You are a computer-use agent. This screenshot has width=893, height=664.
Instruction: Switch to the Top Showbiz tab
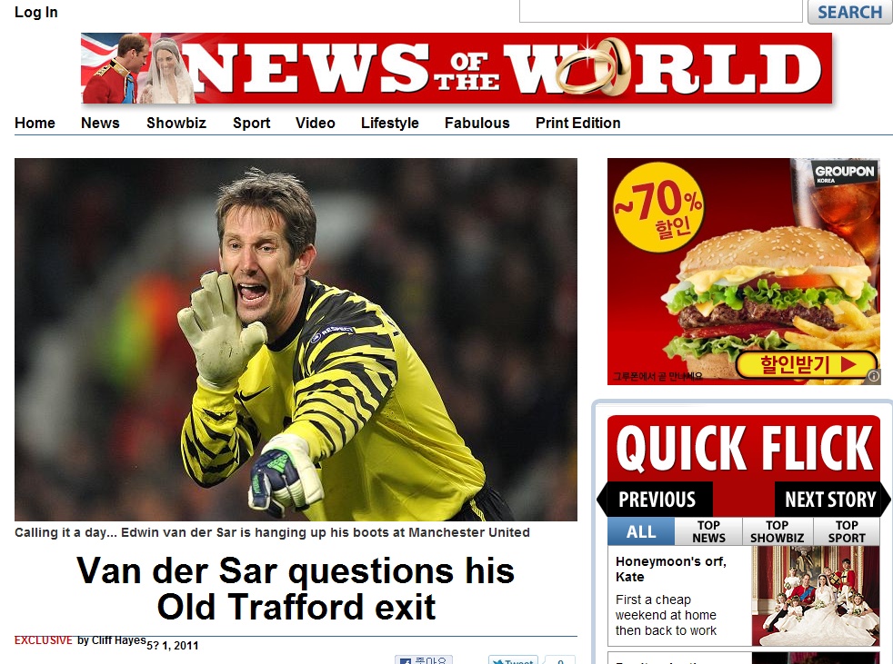coord(777,531)
